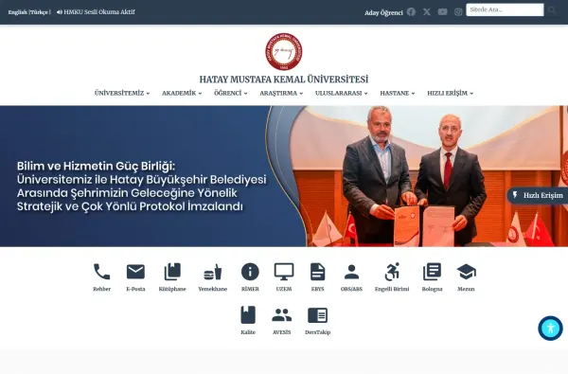Open the Mezun graduation cap icon
The width and height of the screenshot is (568, 374).
466,272
